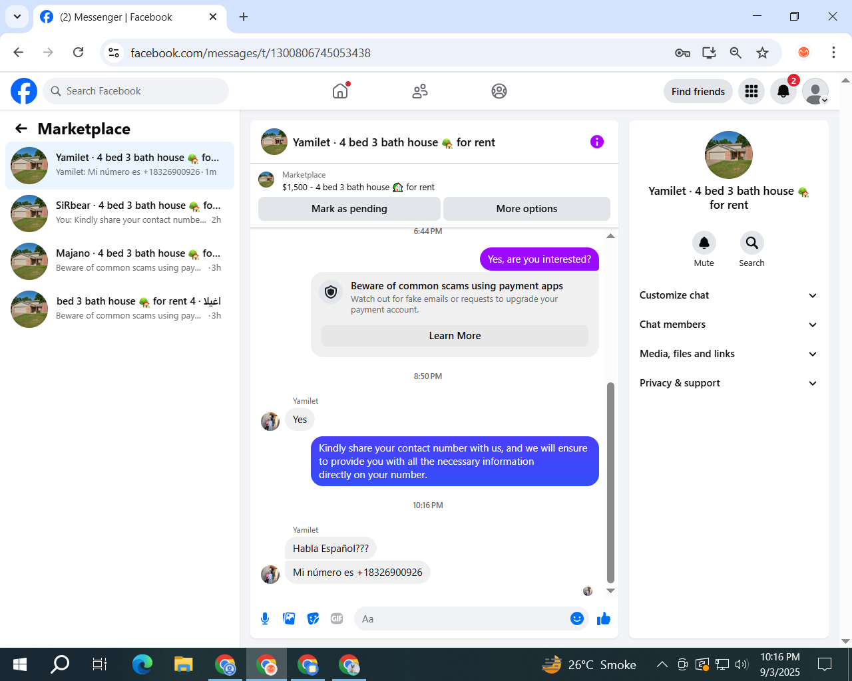
Task: Open the Groups icon in top navigation
Action: pyautogui.click(x=499, y=91)
